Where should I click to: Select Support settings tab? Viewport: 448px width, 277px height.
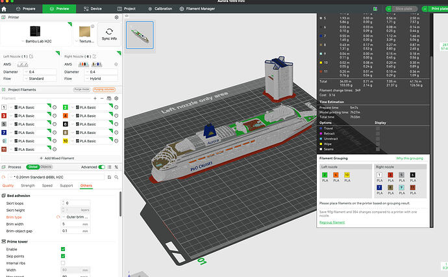(x=66, y=186)
